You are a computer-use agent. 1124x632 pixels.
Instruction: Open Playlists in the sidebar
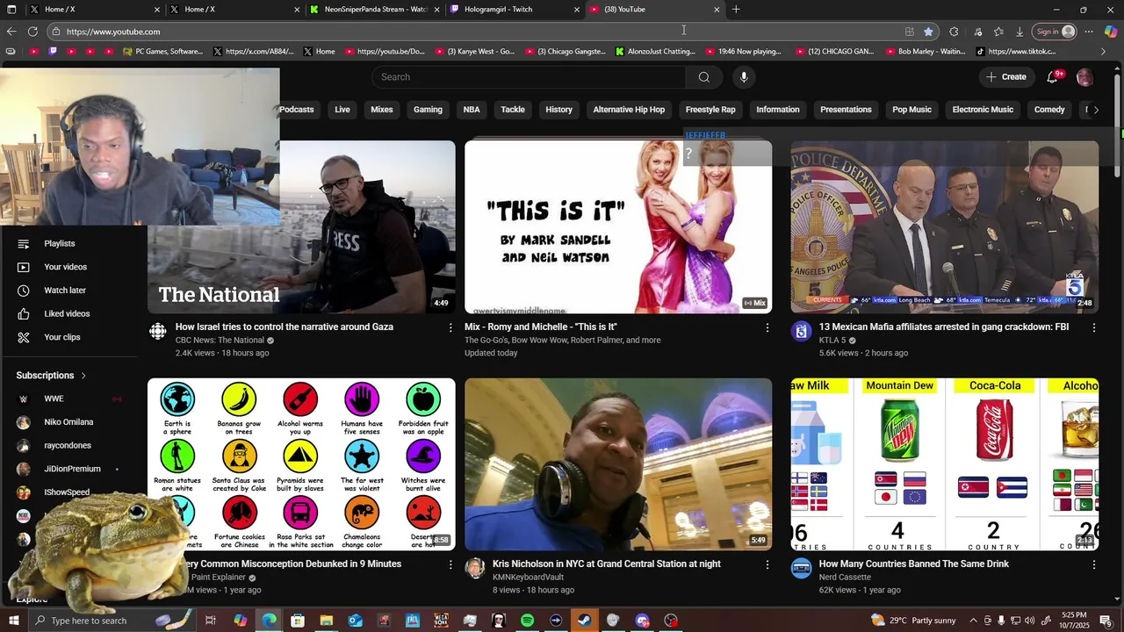coord(60,243)
